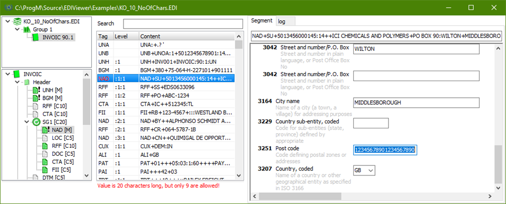Open the Country coded GB dropdown
Viewport: 506px width, 204px height.
371,170
